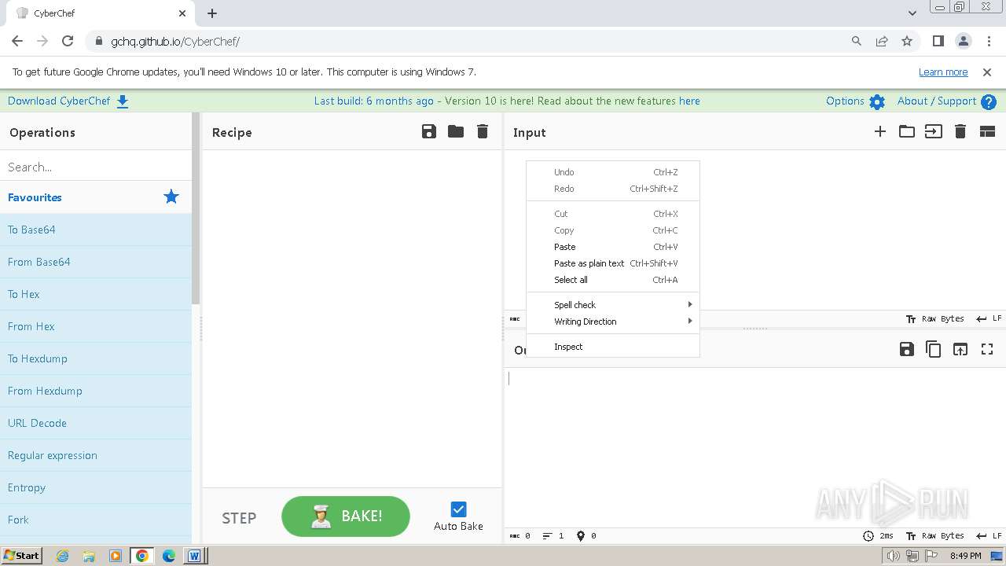Load a recipe using the folder icon

(456, 131)
